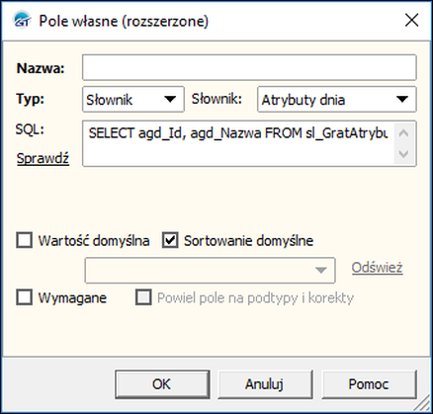Screen dimensions: 433x414
Task: Expand the empty default value dropdown
Action: tap(210, 271)
